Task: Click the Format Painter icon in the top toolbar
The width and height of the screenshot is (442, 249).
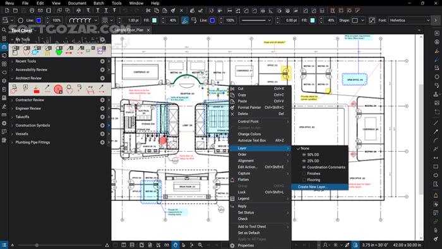Action: click(173, 11)
